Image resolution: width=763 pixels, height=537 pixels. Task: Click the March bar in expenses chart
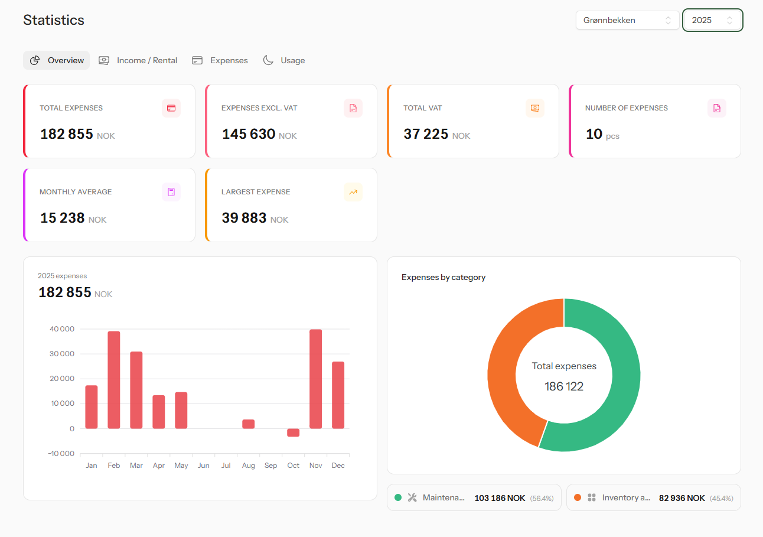click(136, 390)
